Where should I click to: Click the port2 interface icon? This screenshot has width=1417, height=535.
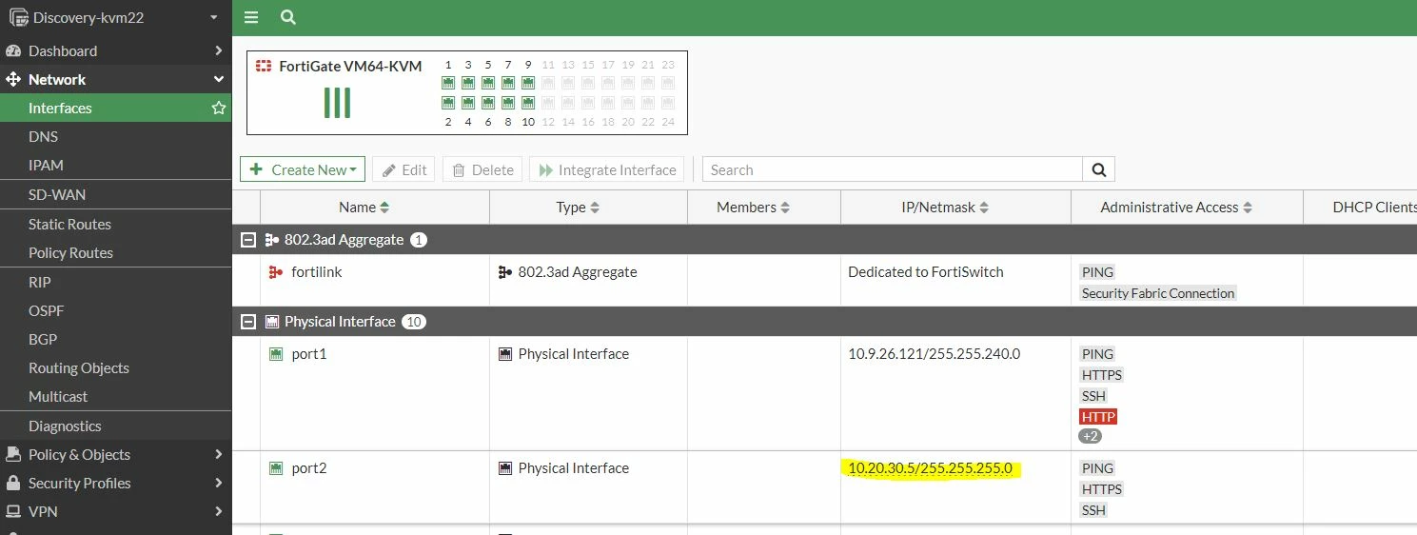coord(276,468)
